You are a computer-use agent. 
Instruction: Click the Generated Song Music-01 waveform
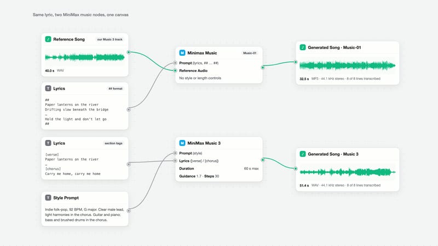click(348, 66)
